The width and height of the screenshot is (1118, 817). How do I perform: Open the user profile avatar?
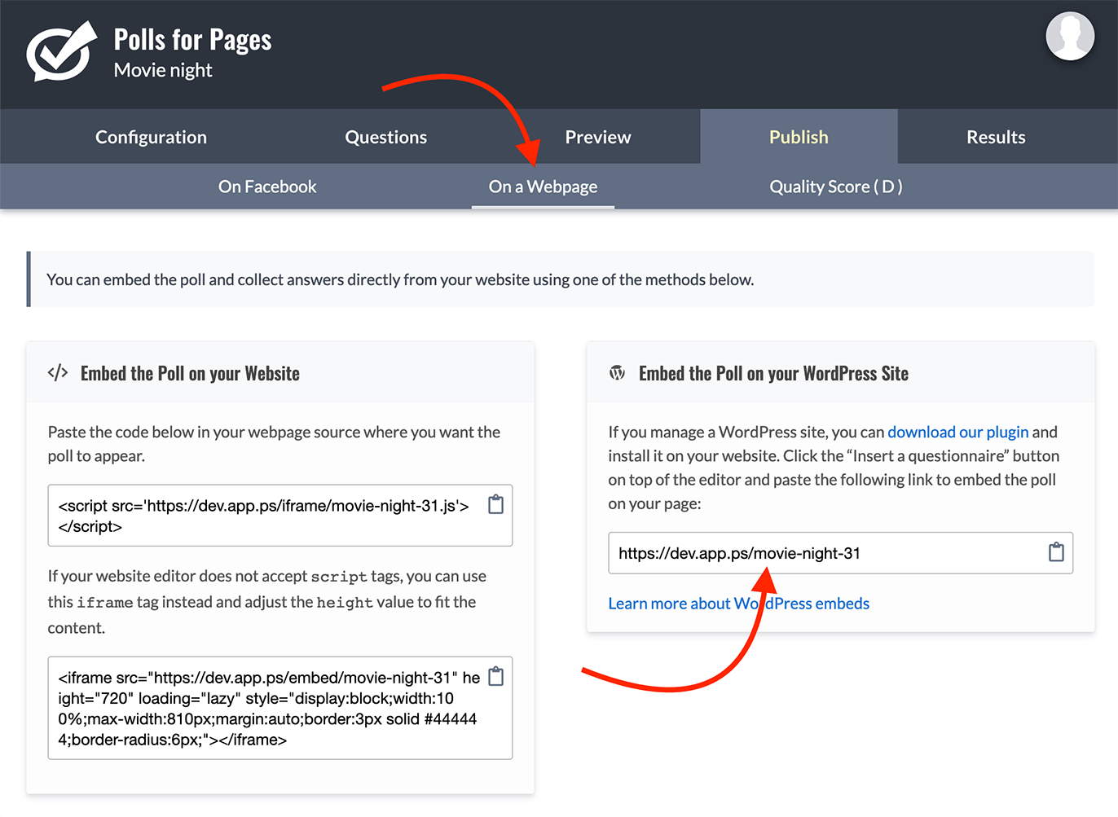[x=1069, y=37]
